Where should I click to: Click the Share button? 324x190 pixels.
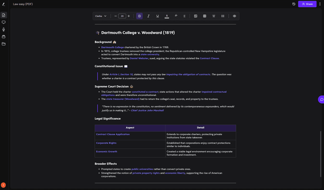(307, 4)
